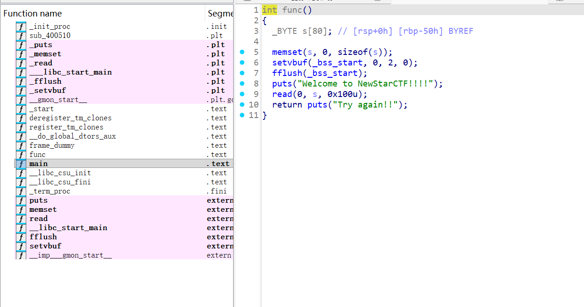Click the function icon beside extern read
The height and width of the screenshot is (307, 584).
[21, 219]
